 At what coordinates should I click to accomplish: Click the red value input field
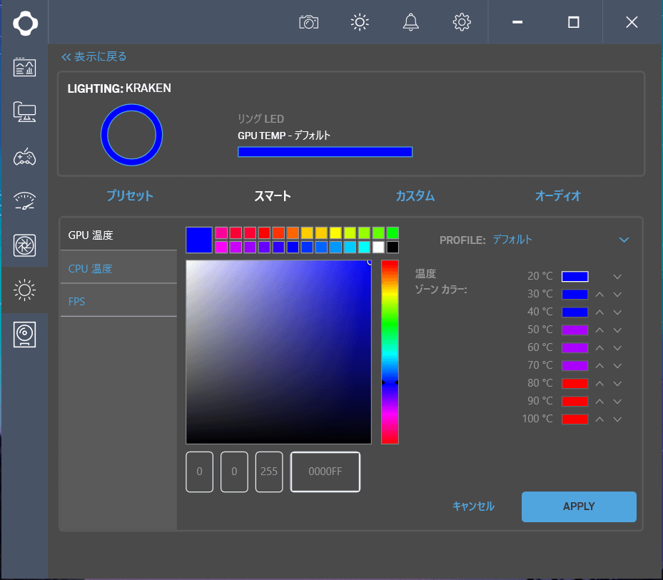[200, 472]
